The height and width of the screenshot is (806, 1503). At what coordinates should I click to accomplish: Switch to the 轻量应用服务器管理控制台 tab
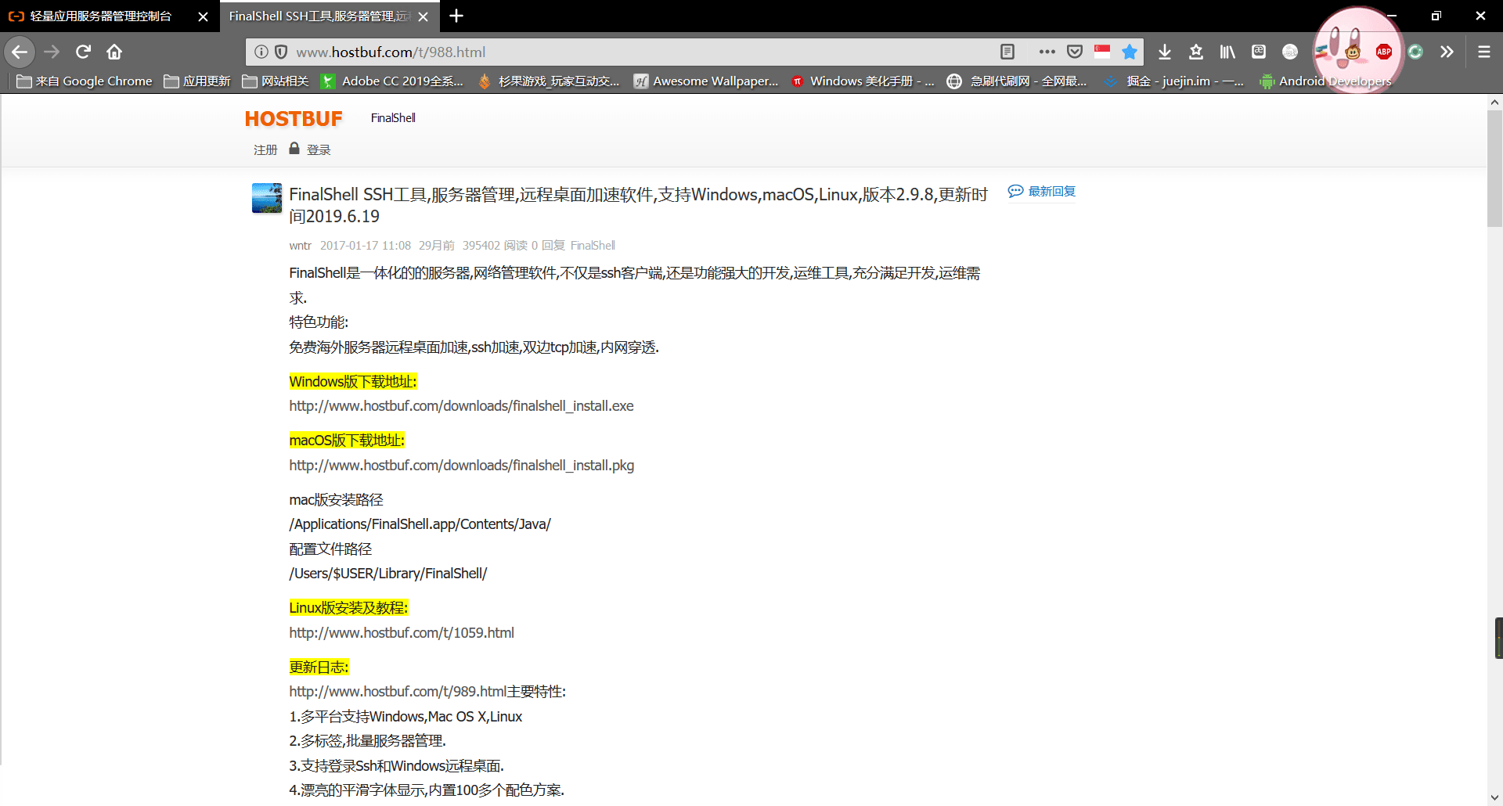pyautogui.click(x=100, y=16)
